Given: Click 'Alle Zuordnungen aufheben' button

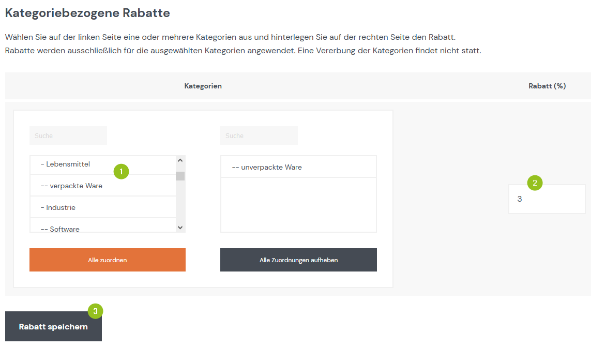Looking at the screenshot, I should 298,260.
